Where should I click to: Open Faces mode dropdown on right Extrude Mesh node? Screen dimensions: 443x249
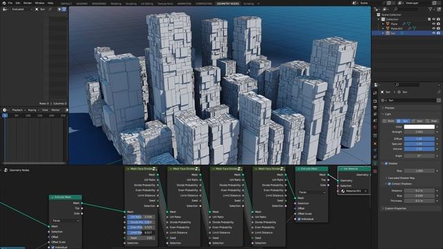[x=312, y=192]
